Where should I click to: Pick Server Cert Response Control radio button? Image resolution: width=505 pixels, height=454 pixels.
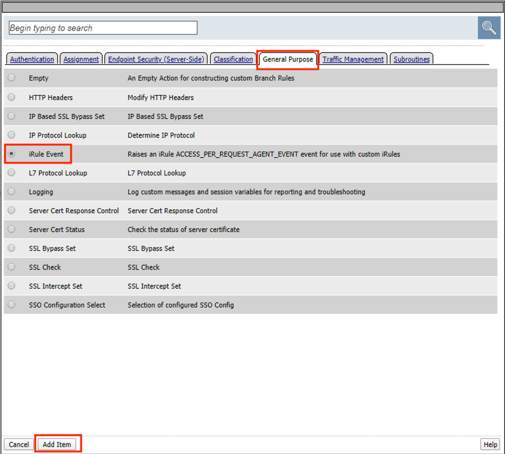pyautogui.click(x=11, y=210)
